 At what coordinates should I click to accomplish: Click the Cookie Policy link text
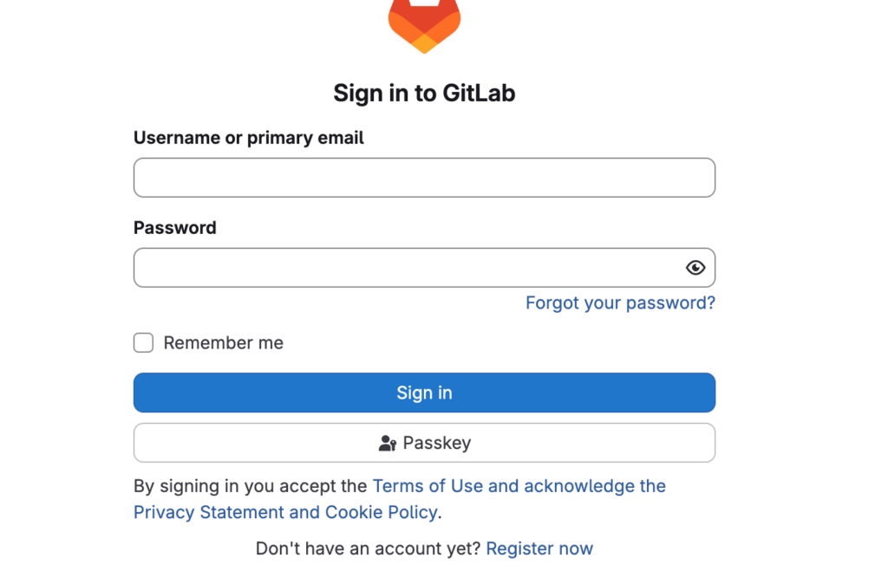tap(381, 512)
